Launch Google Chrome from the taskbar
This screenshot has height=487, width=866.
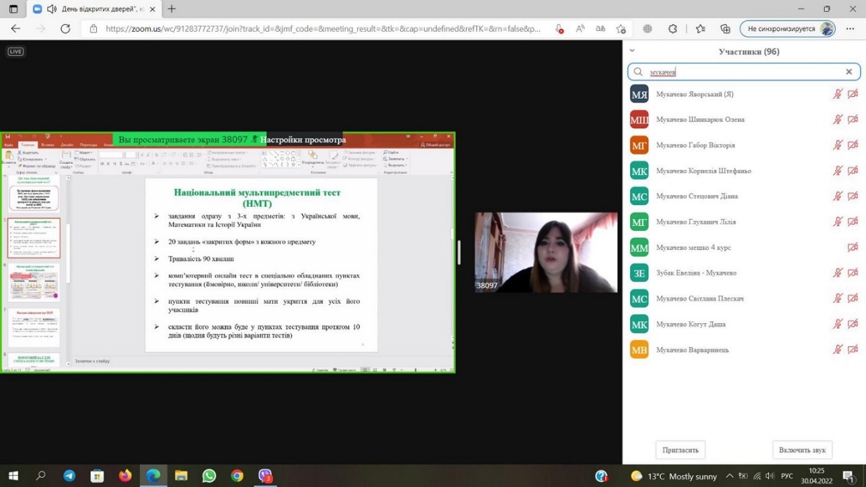[237, 476]
